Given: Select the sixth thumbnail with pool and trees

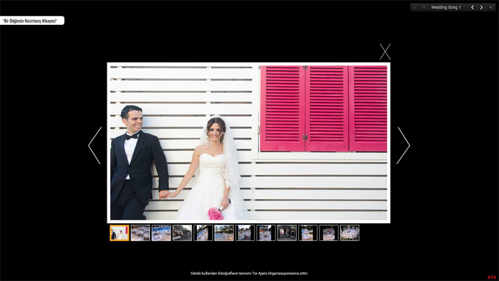Looking at the screenshot, I should pos(224,233).
